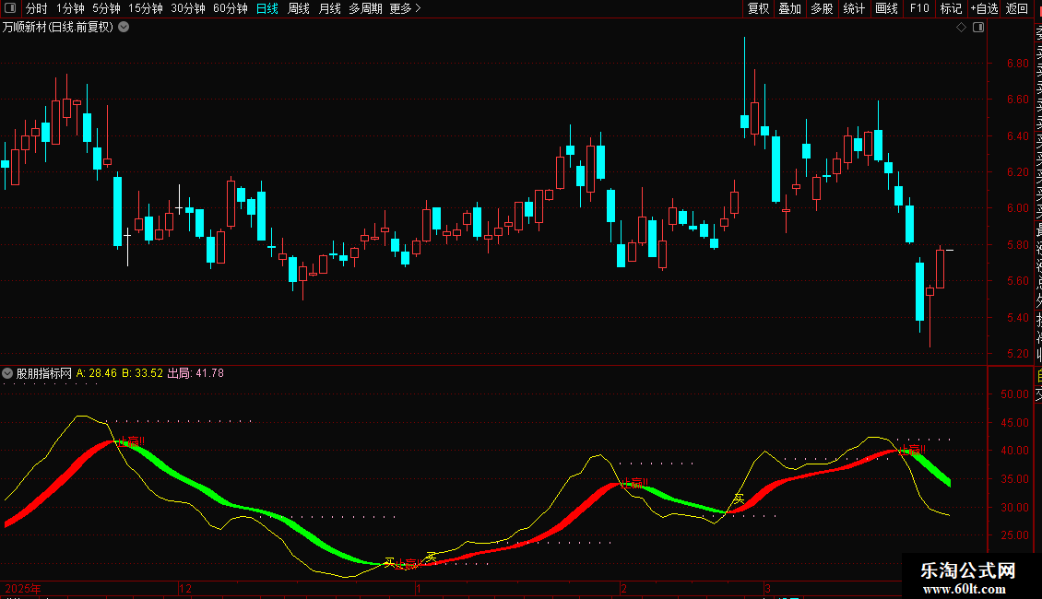The height and width of the screenshot is (599, 1042).
Task: Open F10 company information
Action: (919, 8)
